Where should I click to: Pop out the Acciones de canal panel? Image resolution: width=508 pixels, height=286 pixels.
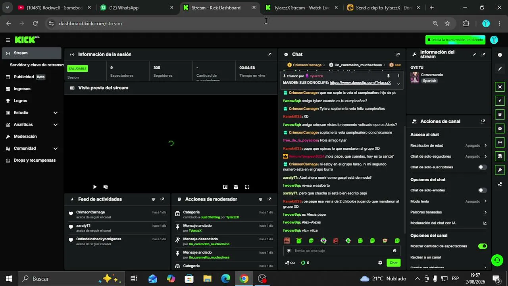click(483, 122)
